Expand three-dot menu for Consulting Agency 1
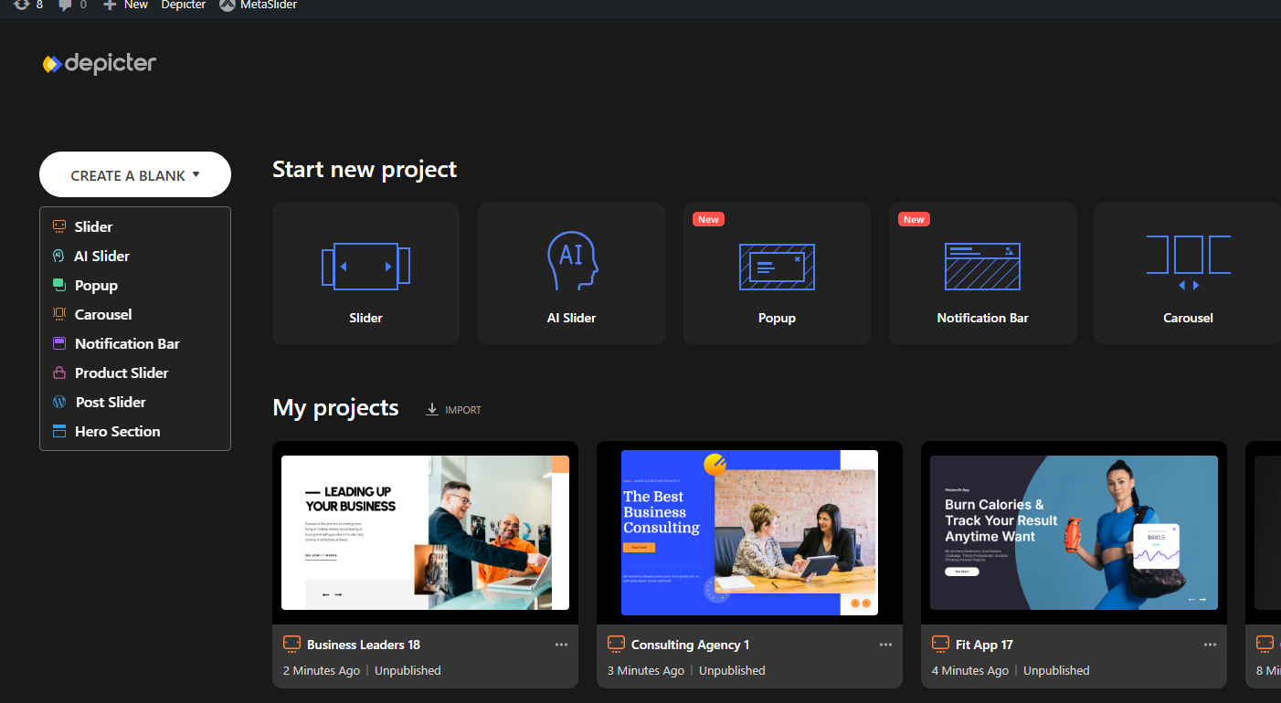The width and height of the screenshot is (1281, 703). click(885, 645)
